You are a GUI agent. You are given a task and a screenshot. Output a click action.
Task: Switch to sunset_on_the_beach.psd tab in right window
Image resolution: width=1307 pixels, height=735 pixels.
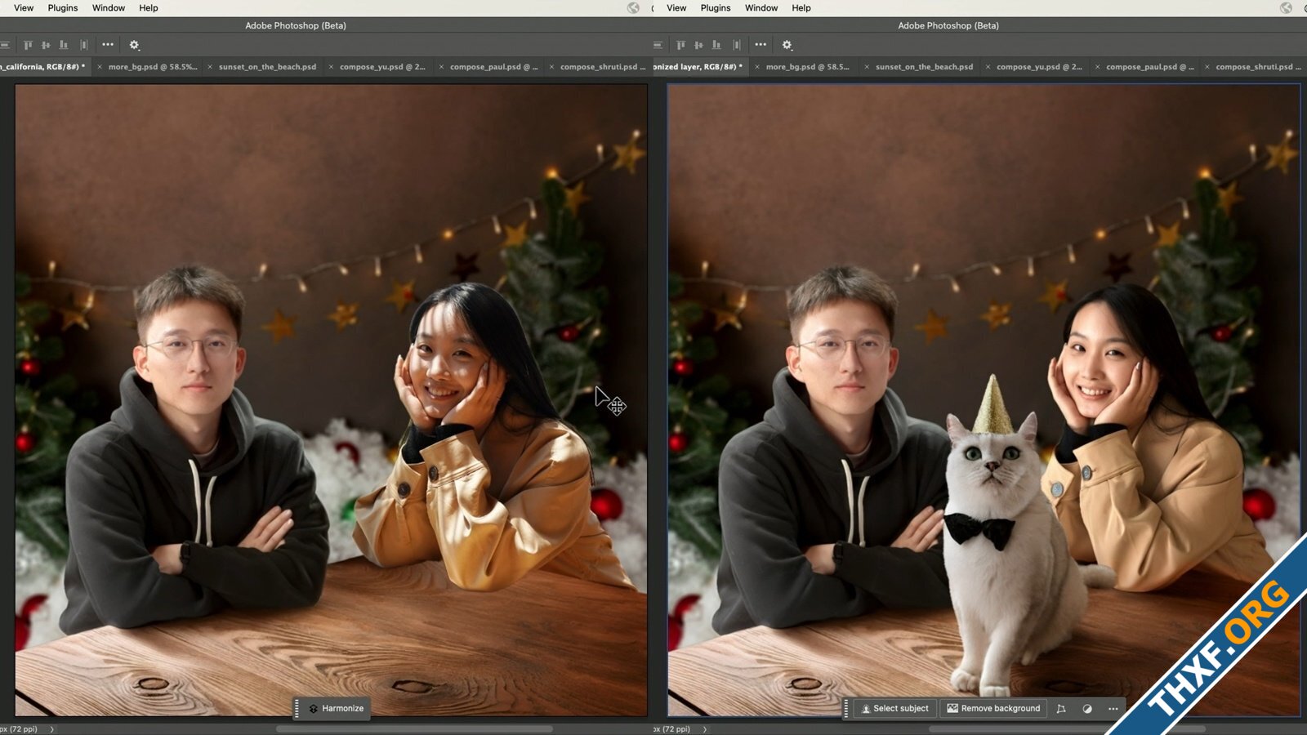924,67
